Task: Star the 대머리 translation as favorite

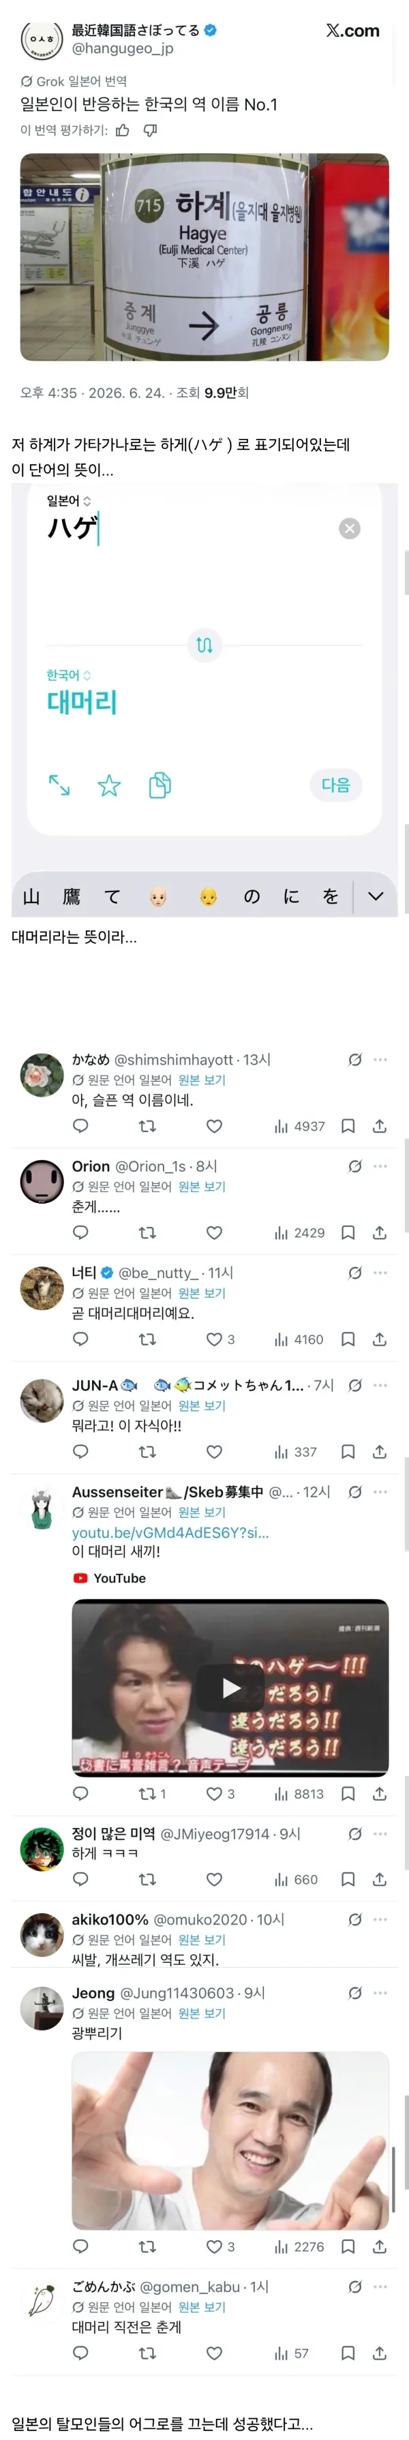Action: pos(110,785)
